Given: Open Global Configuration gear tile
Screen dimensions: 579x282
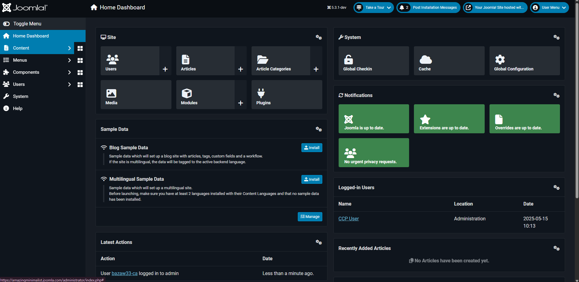Looking at the screenshot, I should coord(524,61).
